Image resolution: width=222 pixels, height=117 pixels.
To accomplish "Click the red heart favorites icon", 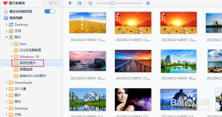I will (5, 3).
